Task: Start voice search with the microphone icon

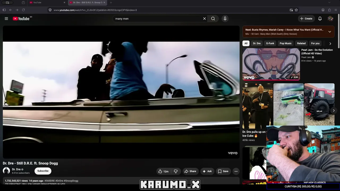Action: pos(225,19)
